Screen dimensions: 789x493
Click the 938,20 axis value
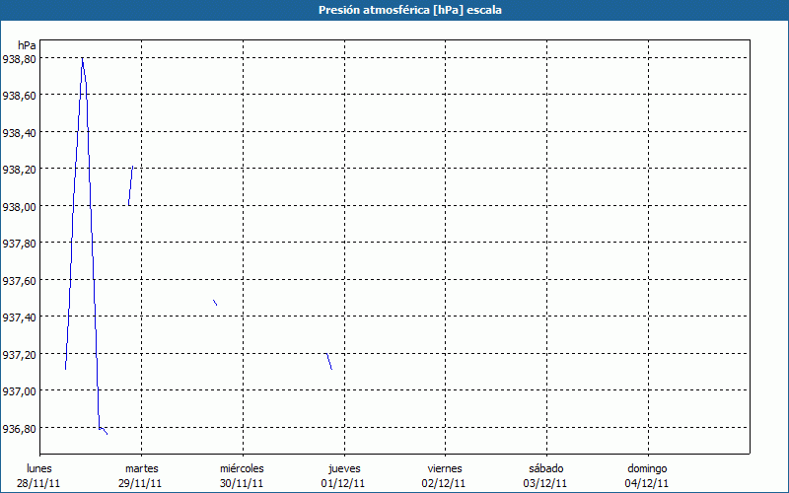[19, 170]
